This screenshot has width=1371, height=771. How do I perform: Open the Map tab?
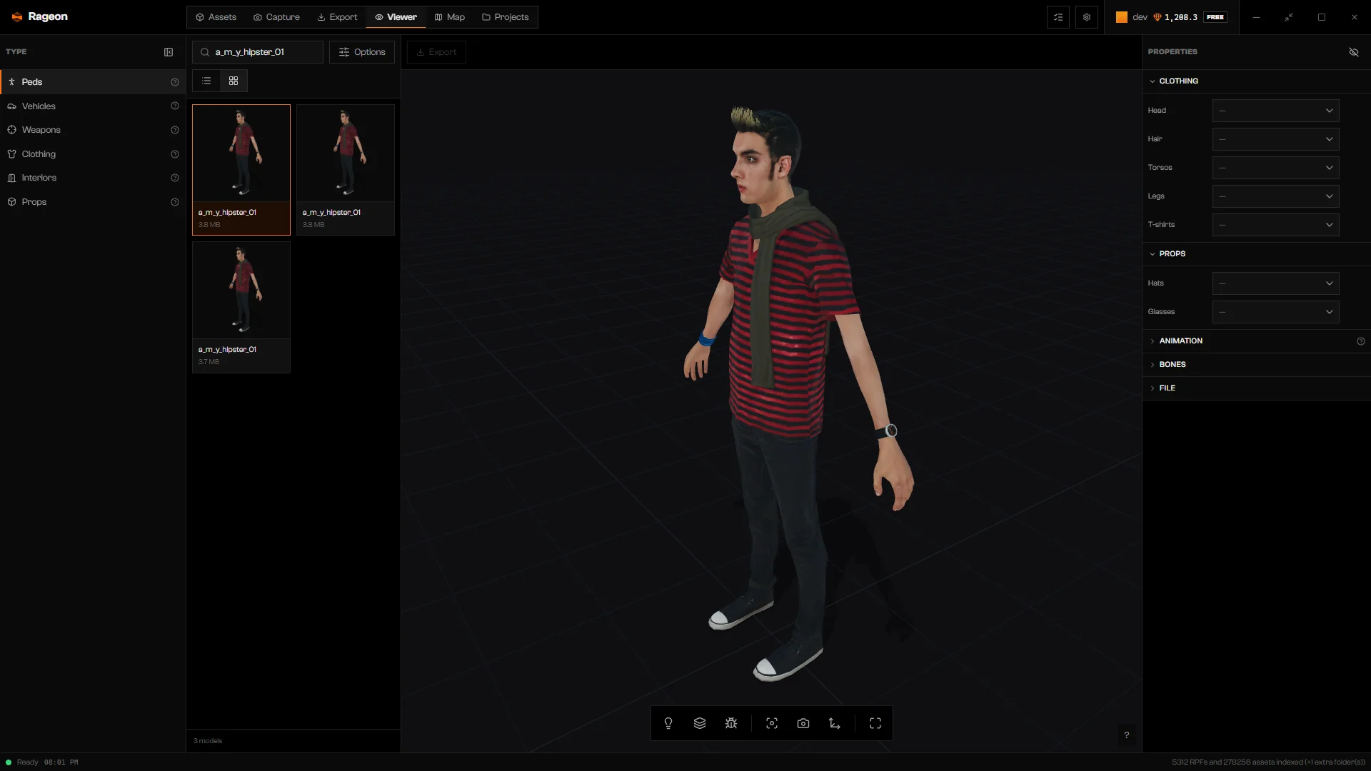coord(450,17)
